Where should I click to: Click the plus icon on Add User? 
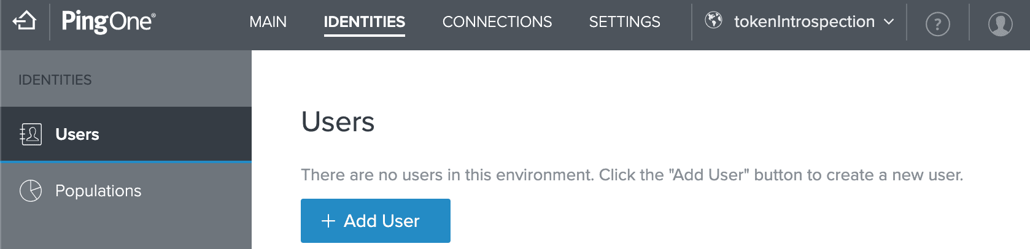pos(328,221)
